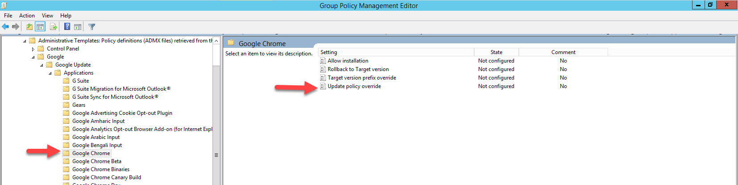Click the Gears folder icon
Screen dimensions: 738x185
pyautogui.click(x=66, y=105)
